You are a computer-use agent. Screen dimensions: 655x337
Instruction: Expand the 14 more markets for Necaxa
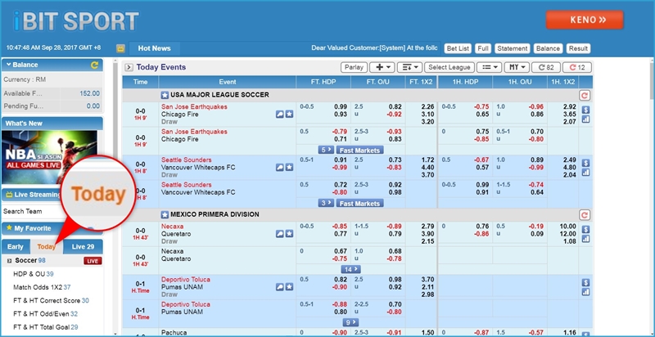point(351,268)
